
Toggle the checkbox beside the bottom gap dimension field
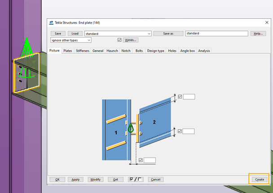click(141, 160)
